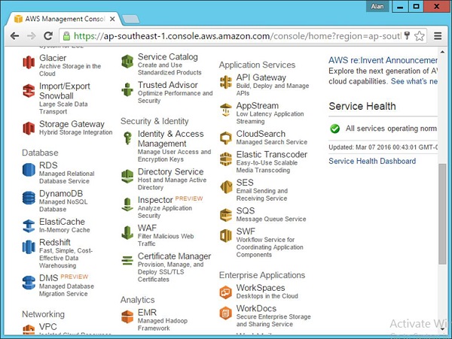
Task: Click the vertical scrollbar thumb
Action: click(x=442, y=213)
